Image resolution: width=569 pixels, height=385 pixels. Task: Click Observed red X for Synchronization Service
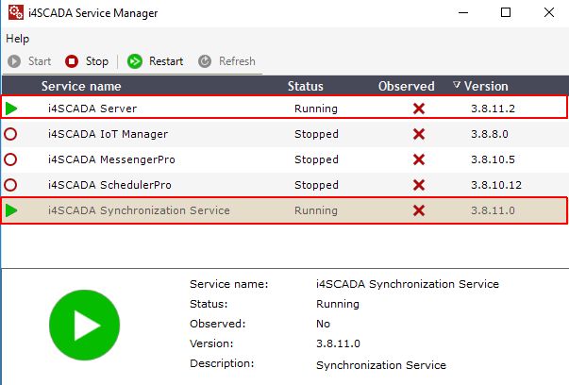point(419,210)
